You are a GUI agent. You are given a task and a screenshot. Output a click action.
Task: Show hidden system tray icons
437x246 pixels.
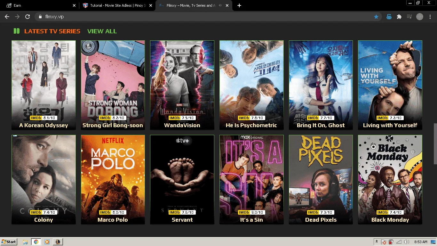click(x=377, y=242)
